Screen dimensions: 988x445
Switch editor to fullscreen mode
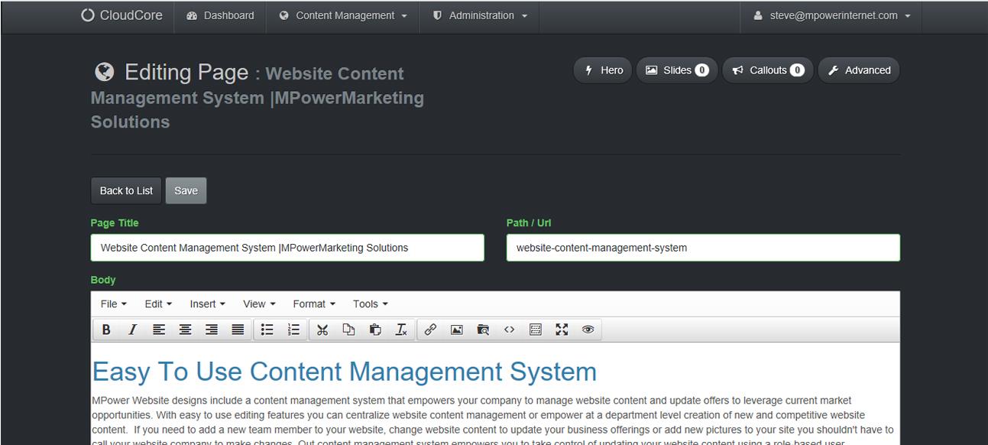click(562, 330)
